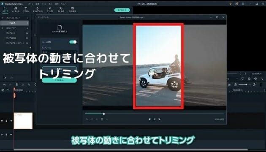Image resolution: width=266 pixels, height=152 pixels.
Task: Select サンプルカラー in the media tree
Action: (11, 33)
